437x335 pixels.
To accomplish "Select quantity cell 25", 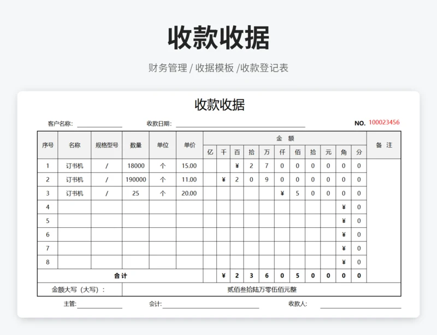I will 135,193.
